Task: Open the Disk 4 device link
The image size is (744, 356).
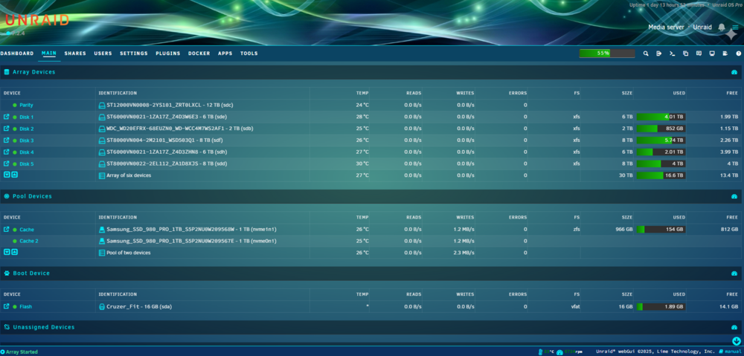Action: [x=27, y=152]
